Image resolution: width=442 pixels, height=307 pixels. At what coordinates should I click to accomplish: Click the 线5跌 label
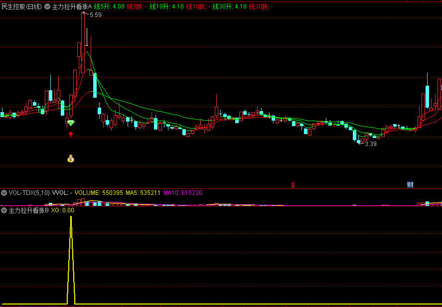137,7
